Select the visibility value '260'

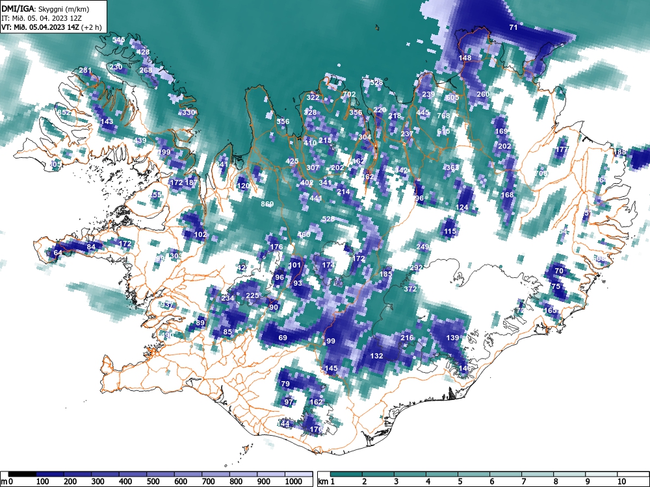[483, 94]
